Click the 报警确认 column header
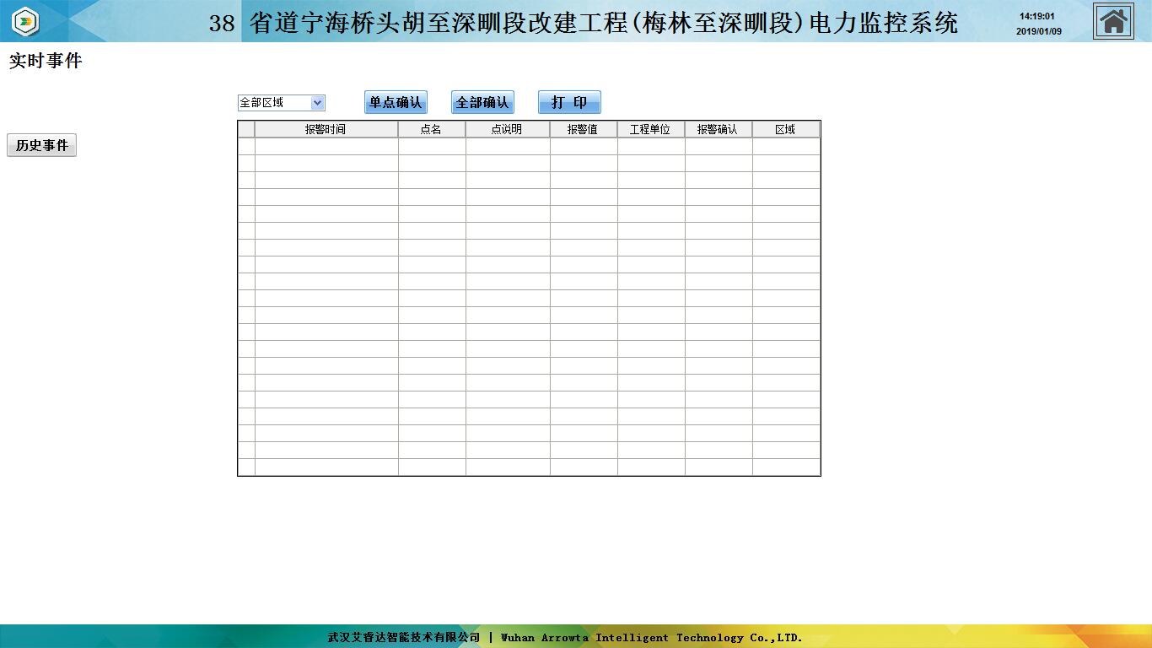This screenshot has height=648, width=1152. coord(718,129)
